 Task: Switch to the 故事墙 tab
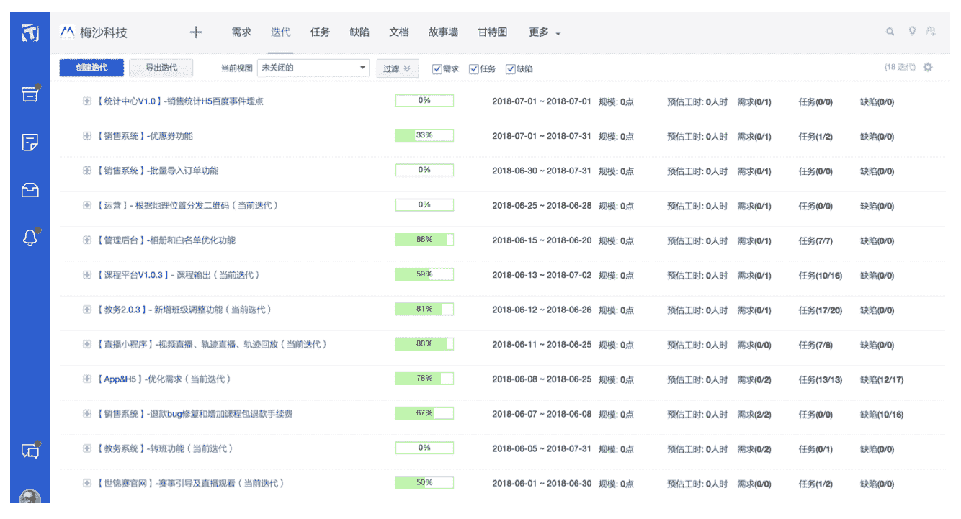[443, 32]
